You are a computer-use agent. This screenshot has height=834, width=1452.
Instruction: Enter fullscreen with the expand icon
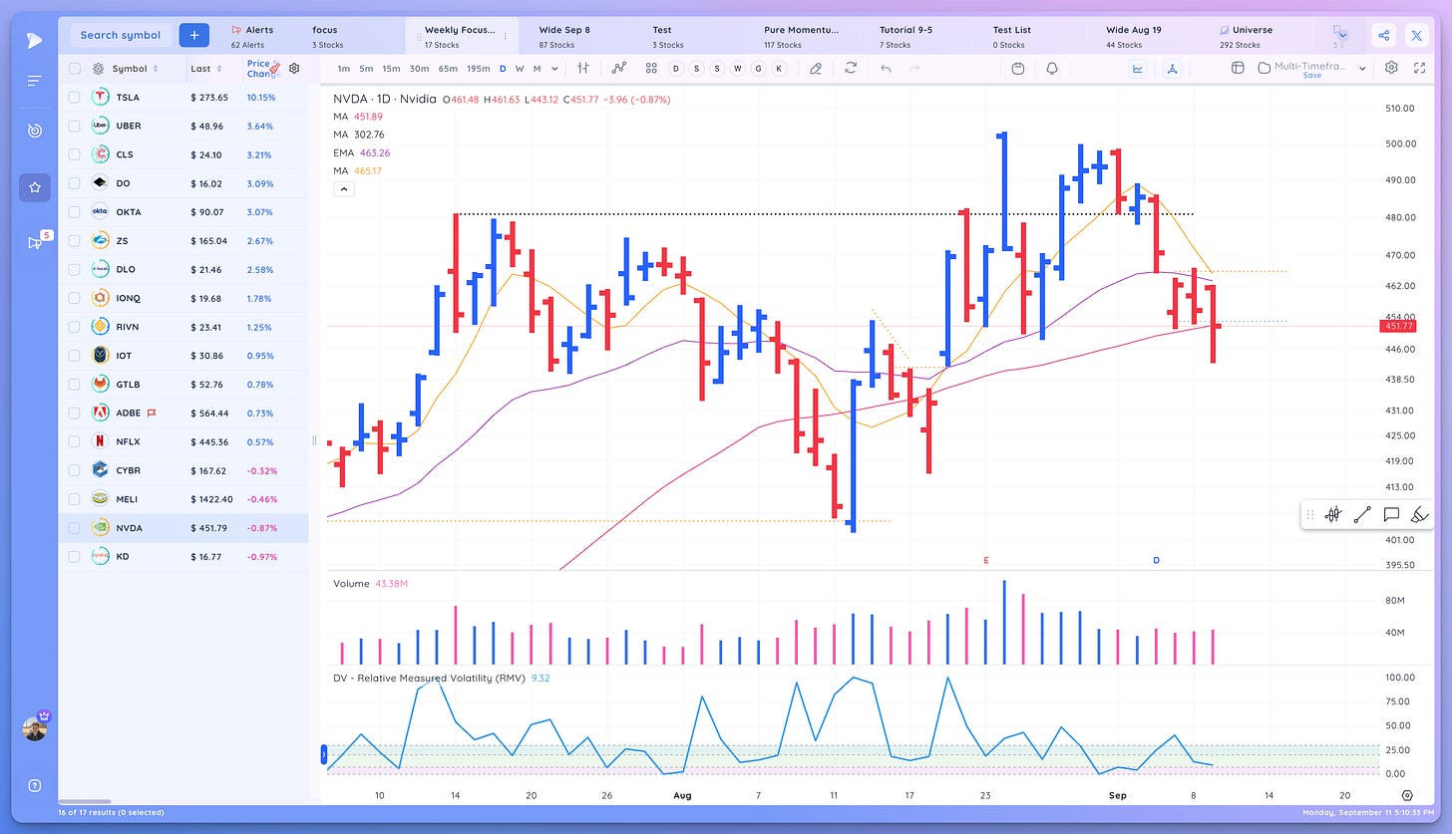(1421, 68)
